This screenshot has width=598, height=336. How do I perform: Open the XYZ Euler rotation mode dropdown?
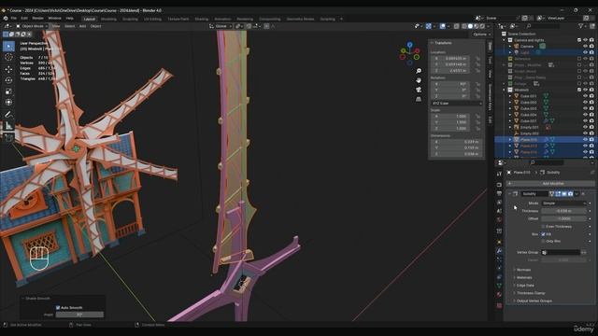click(457, 104)
